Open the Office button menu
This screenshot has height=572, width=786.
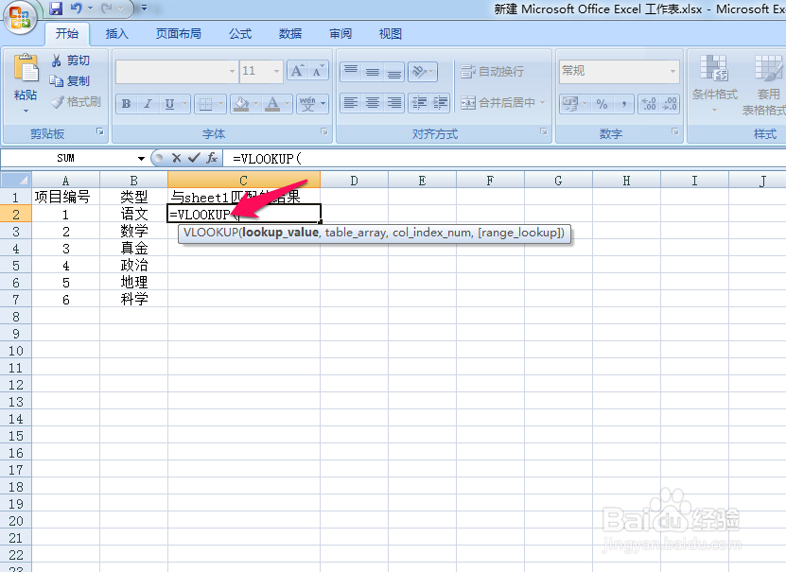19,18
